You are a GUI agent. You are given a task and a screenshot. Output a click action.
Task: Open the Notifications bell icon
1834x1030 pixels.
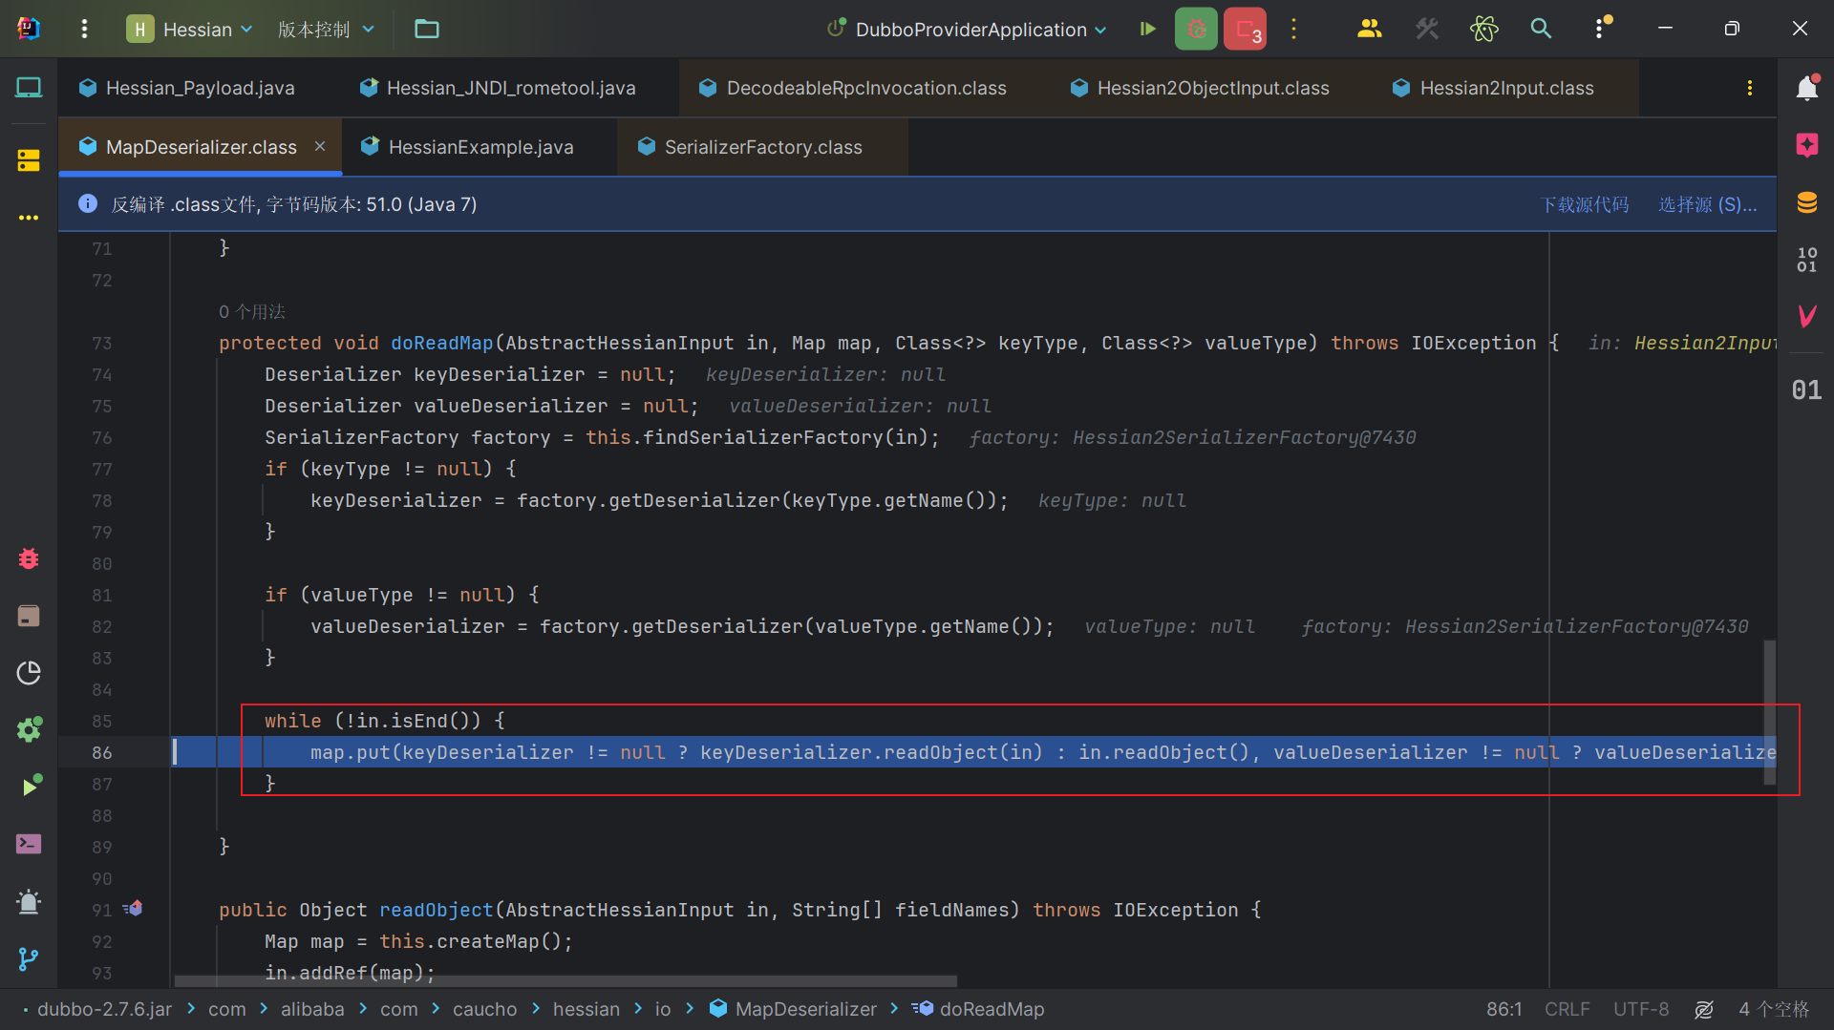pos(1807,88)
